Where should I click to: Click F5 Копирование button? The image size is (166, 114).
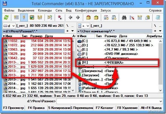(59, 108)
